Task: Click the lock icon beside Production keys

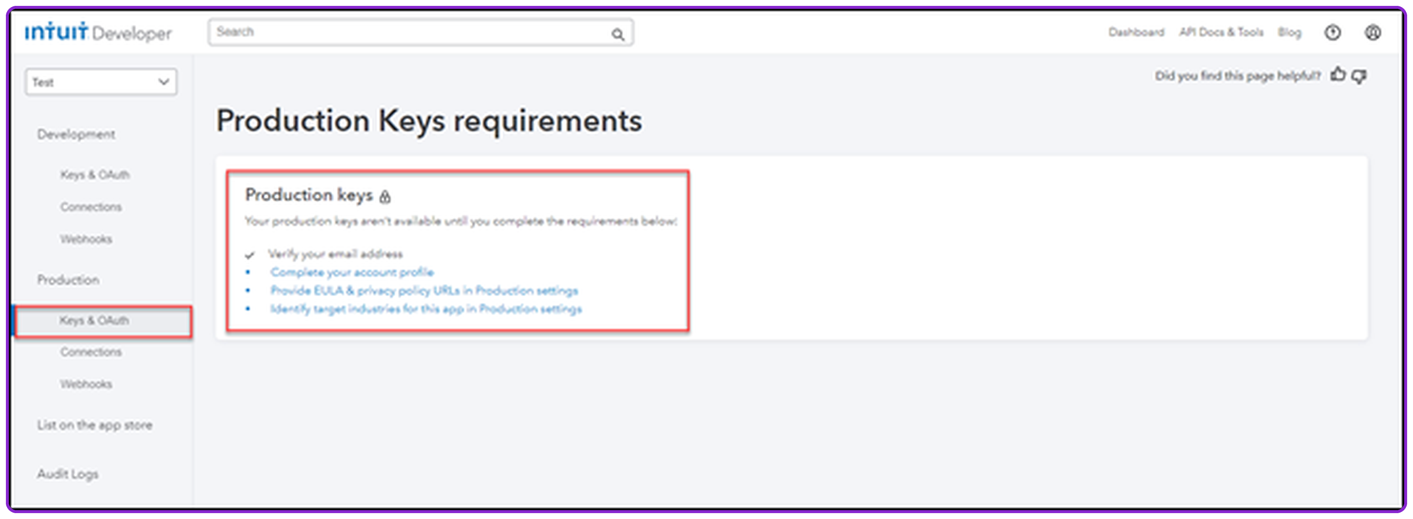Action: coord(385,196)
